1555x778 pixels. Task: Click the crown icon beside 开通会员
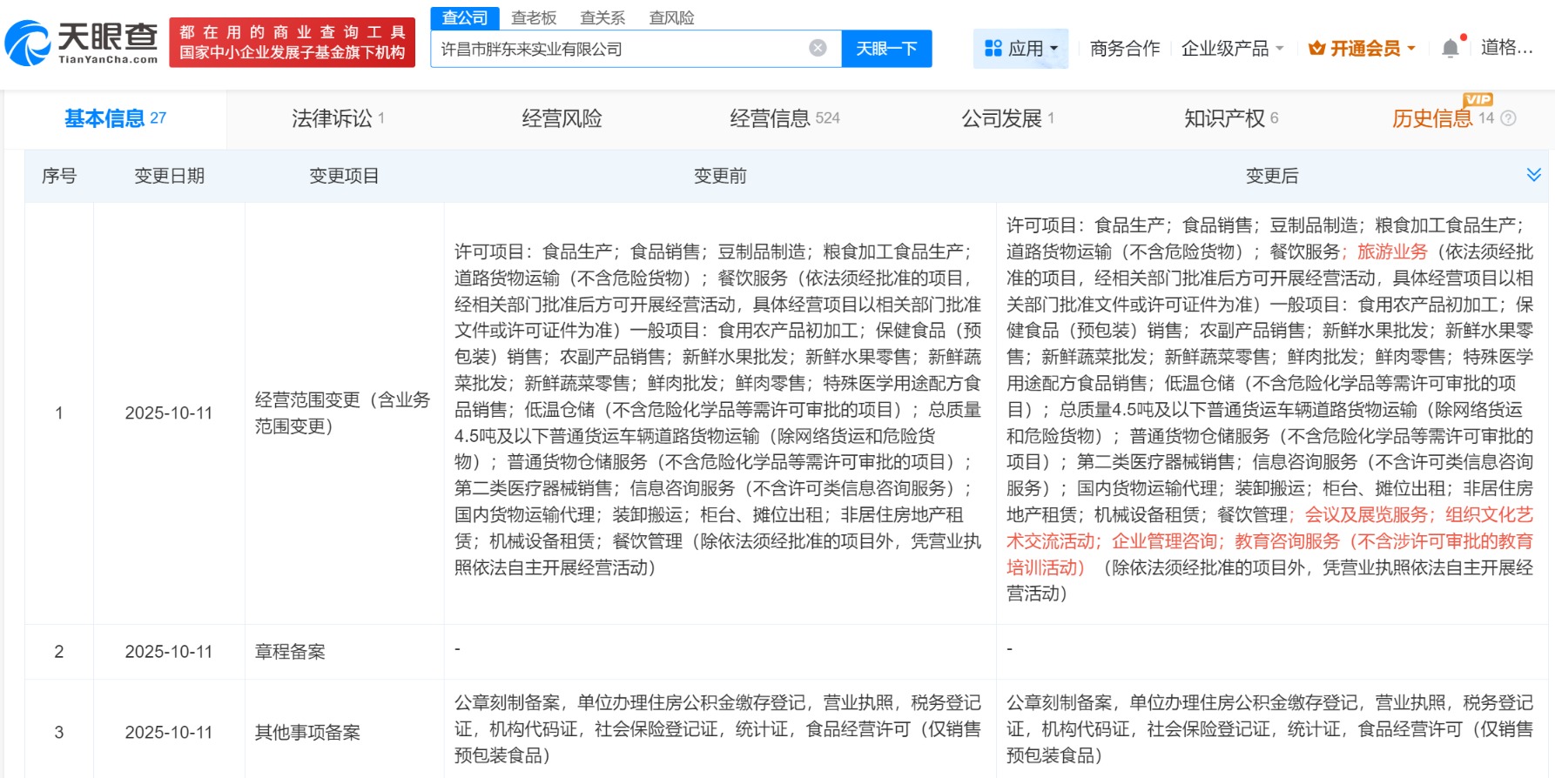click(x=1316, y=49)
